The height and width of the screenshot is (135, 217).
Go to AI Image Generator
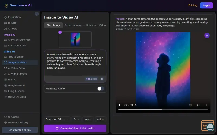[20, 40]
